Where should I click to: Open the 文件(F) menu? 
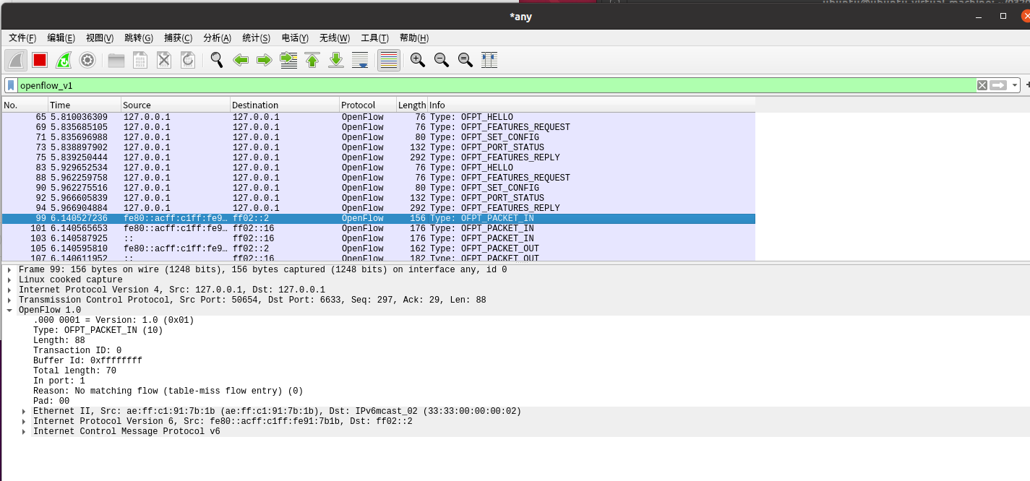pyautogui.click(x=22, y=38)
